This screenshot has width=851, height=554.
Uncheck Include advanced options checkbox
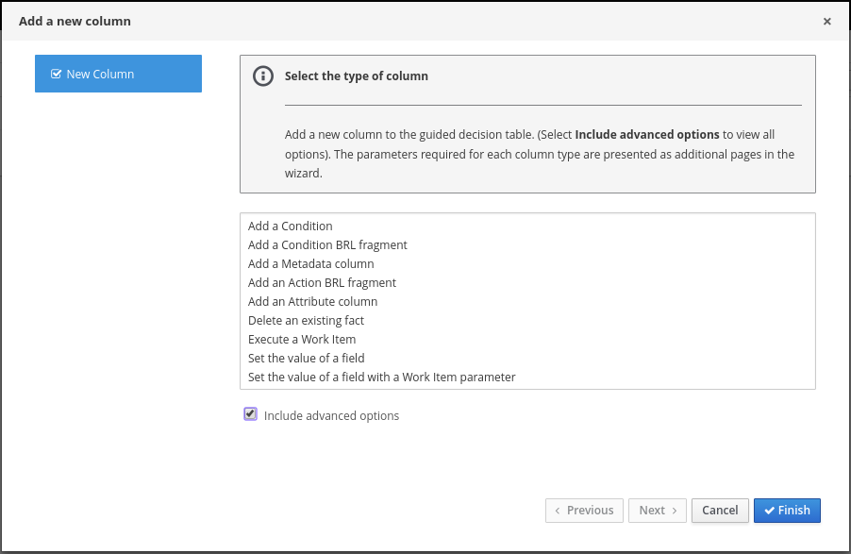[x=250, y=414]
